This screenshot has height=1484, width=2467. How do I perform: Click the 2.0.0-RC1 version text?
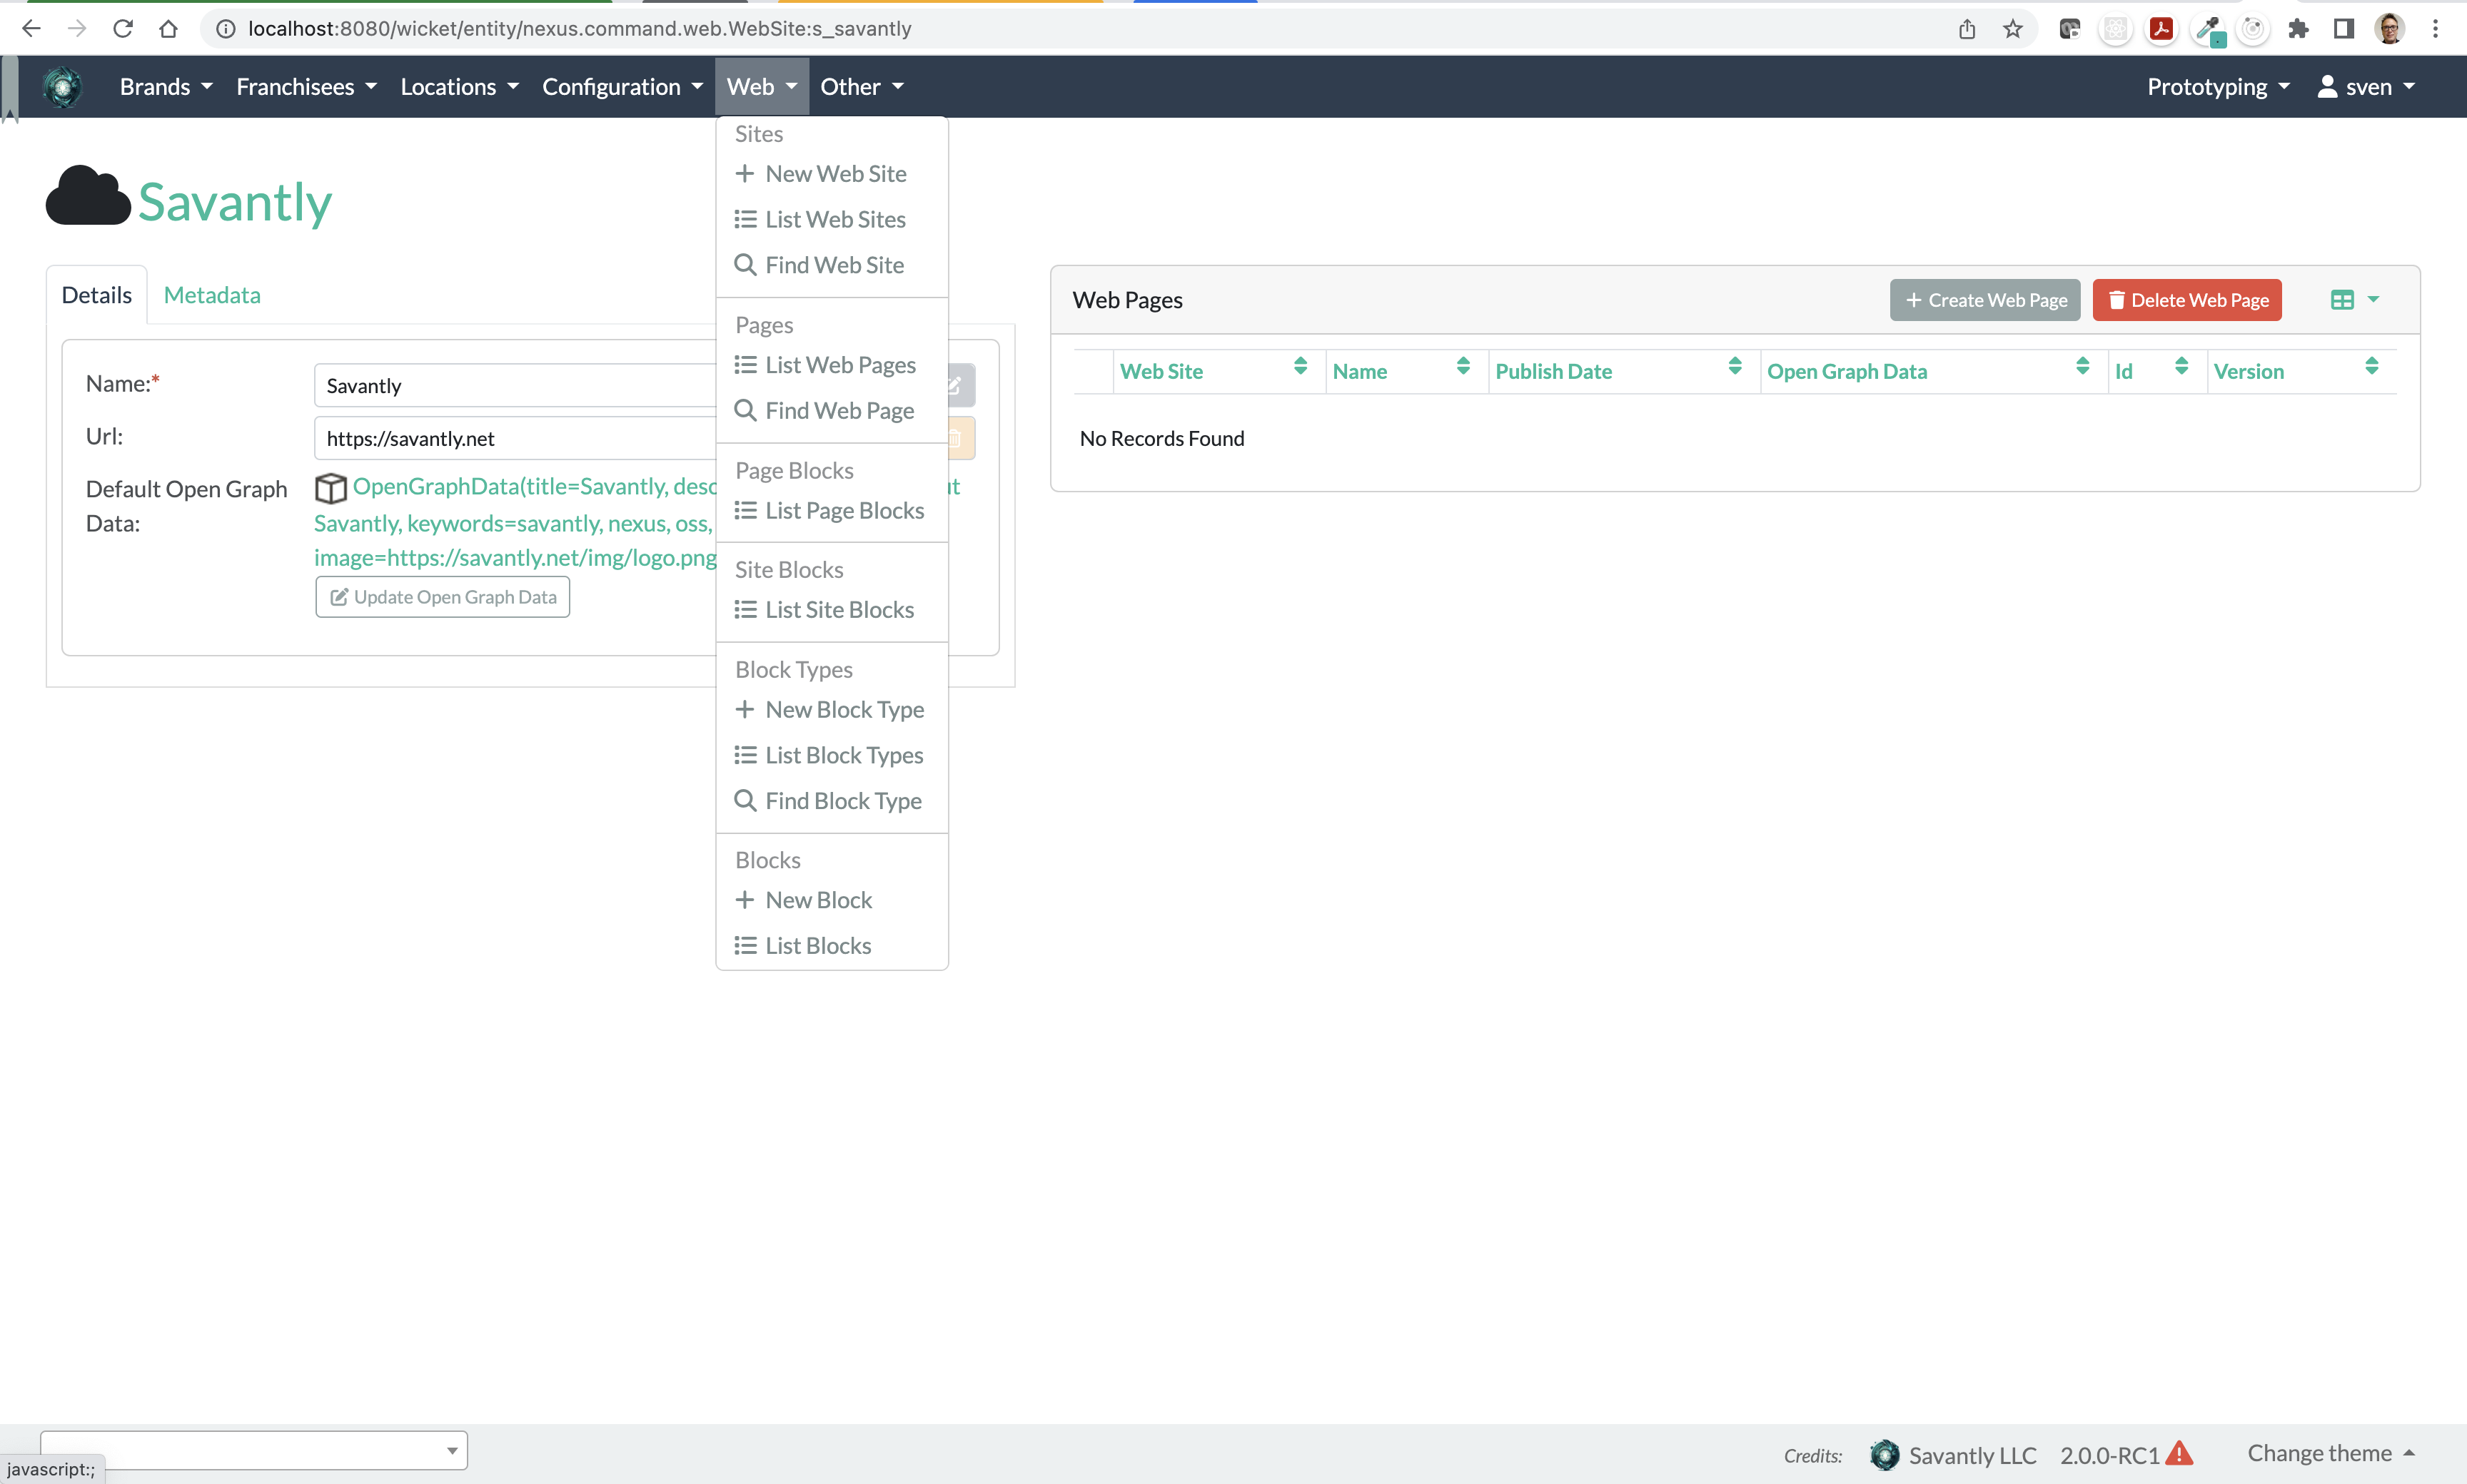[2110, 1455]
